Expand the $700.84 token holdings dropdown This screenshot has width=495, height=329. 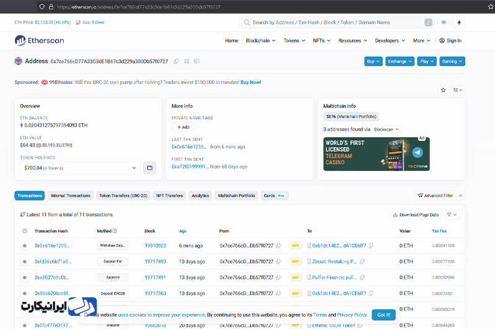80,168
